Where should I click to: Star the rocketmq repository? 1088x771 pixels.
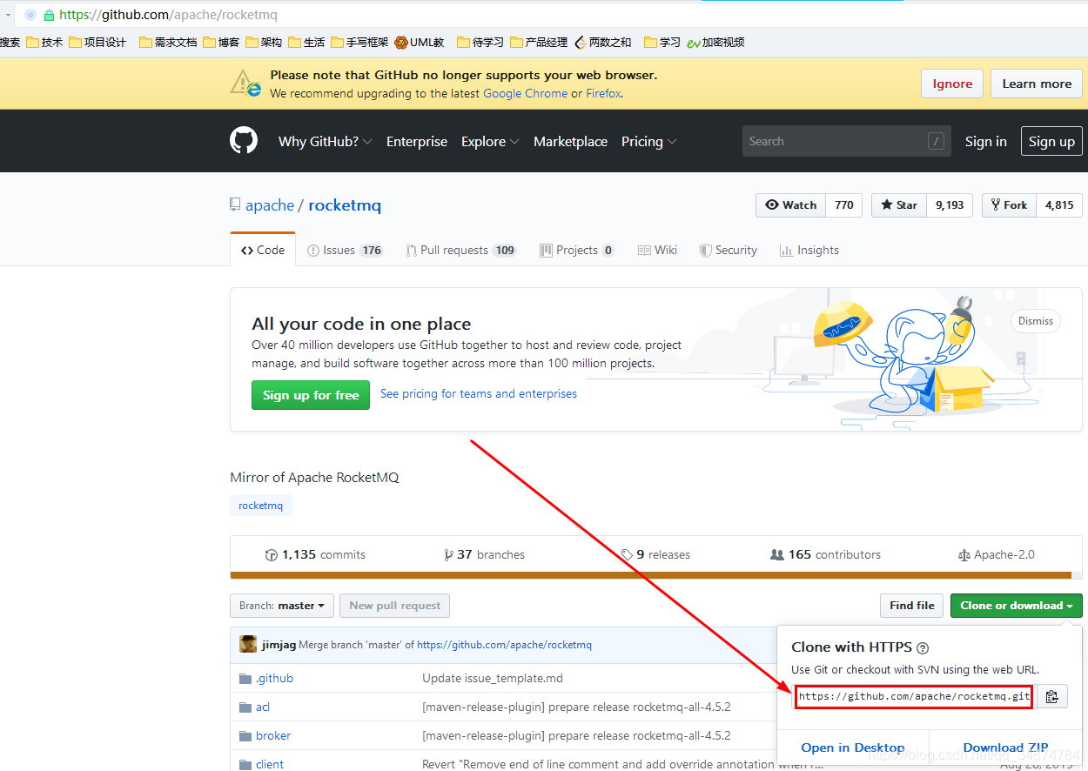898,204
